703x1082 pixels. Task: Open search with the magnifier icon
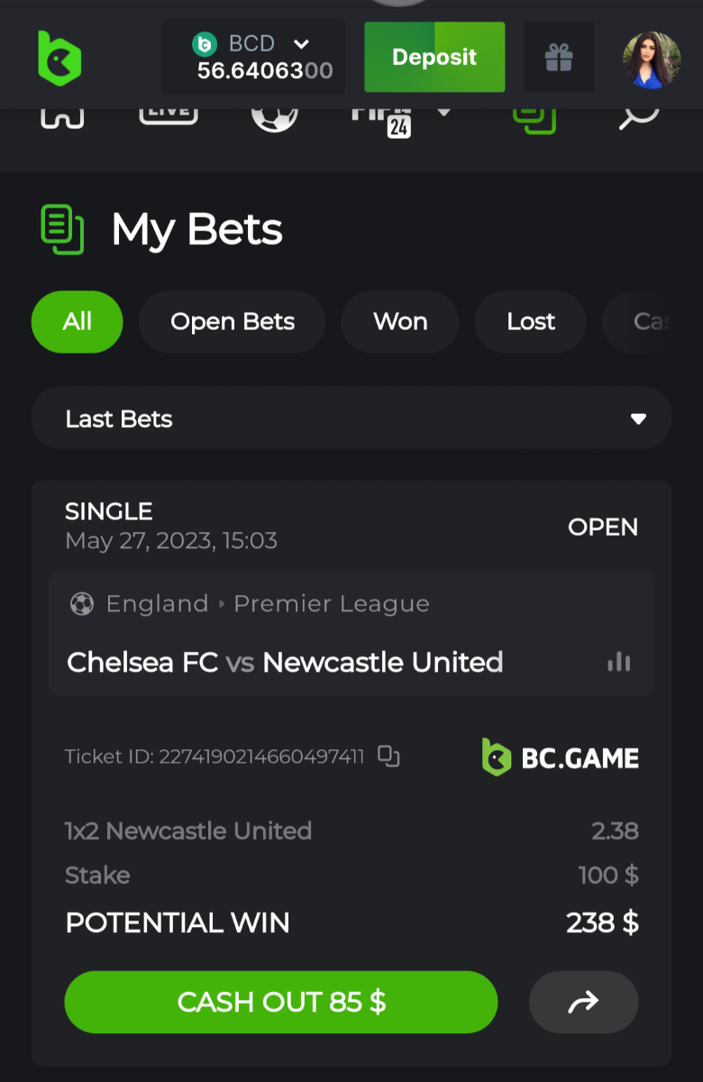pos(639,116)
